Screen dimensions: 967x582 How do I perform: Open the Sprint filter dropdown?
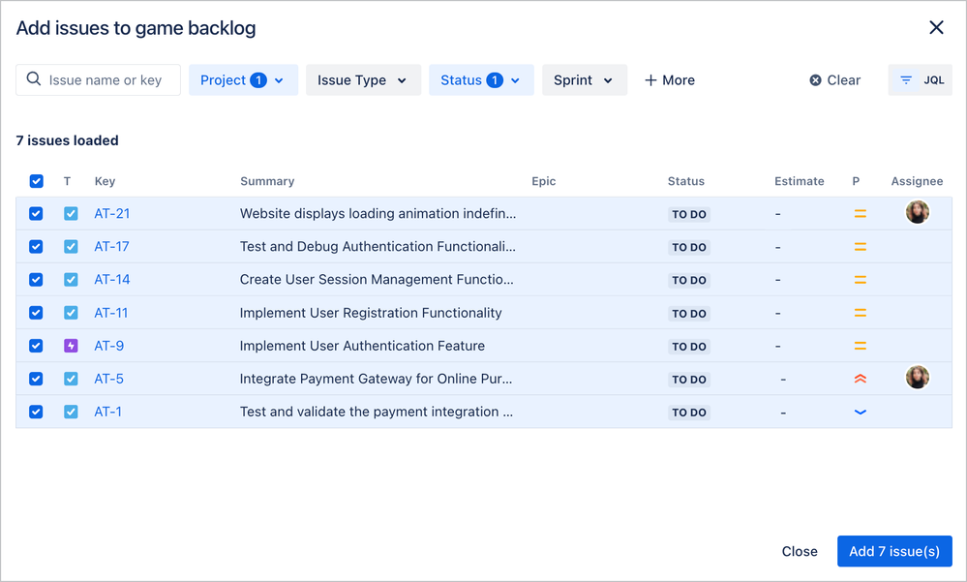(585, 80)
